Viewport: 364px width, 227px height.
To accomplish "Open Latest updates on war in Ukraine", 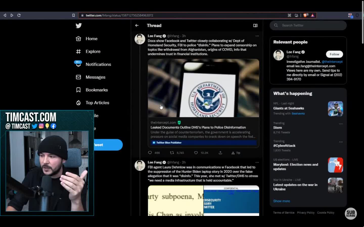I will (x=295, y=187).
